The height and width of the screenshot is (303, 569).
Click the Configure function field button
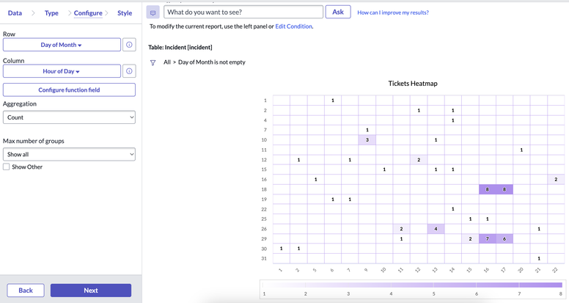coord(69,90)
